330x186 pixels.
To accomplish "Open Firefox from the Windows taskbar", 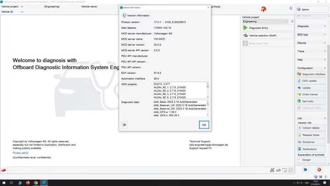I will coord(28,183).
